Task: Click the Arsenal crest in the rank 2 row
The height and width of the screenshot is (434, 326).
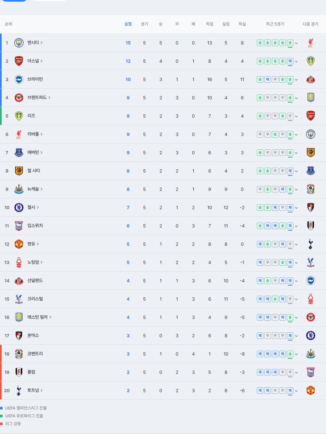Action: [19, 61]
